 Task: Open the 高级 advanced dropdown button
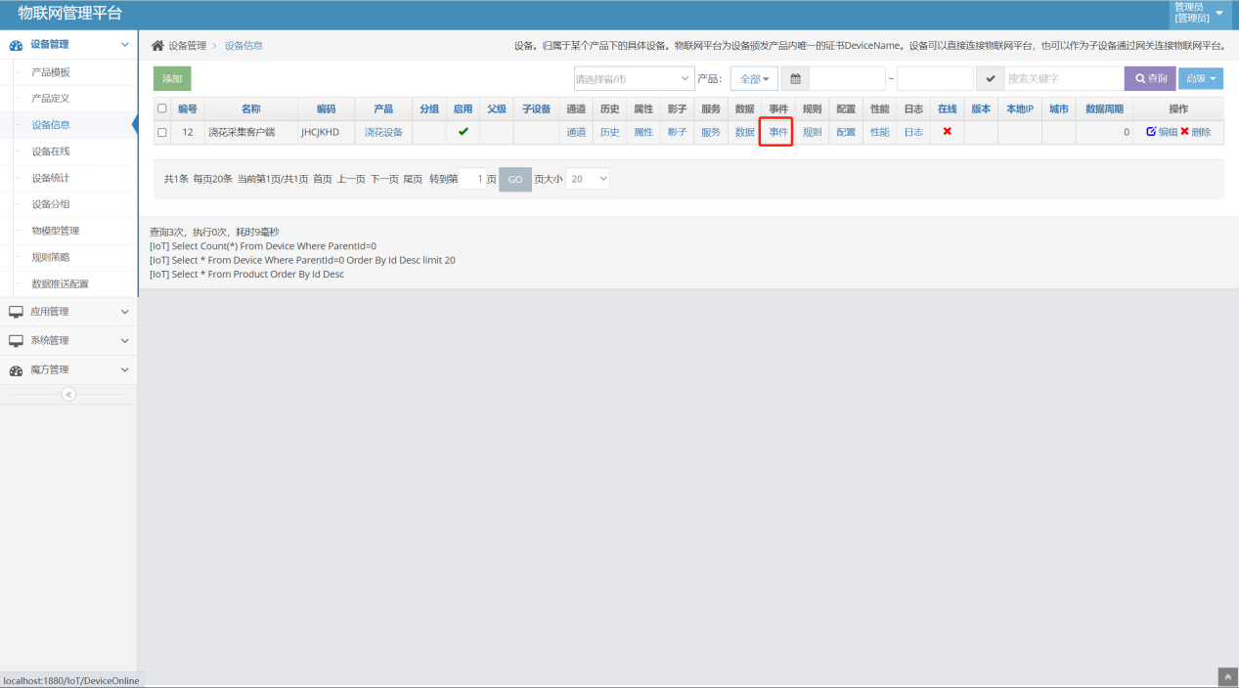point(1201,78)
